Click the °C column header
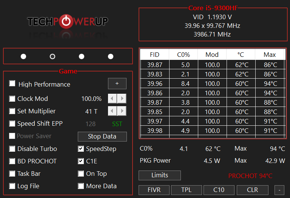The image size is (290, 198). (x=241, y=55)
